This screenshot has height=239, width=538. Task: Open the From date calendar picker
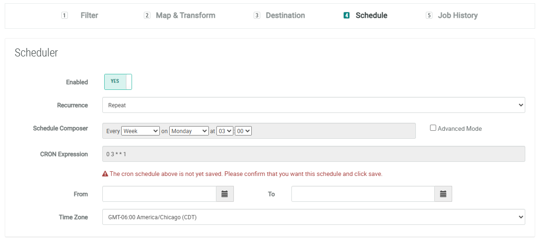[224, 194]
